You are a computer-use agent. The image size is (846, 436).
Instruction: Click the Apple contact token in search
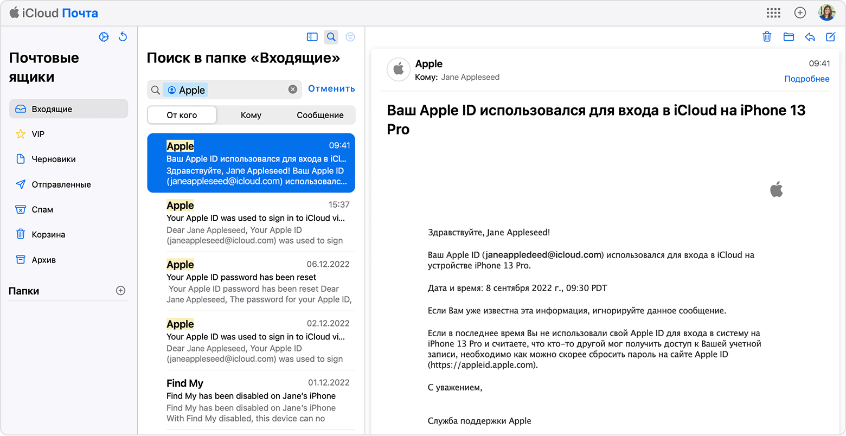185,90
